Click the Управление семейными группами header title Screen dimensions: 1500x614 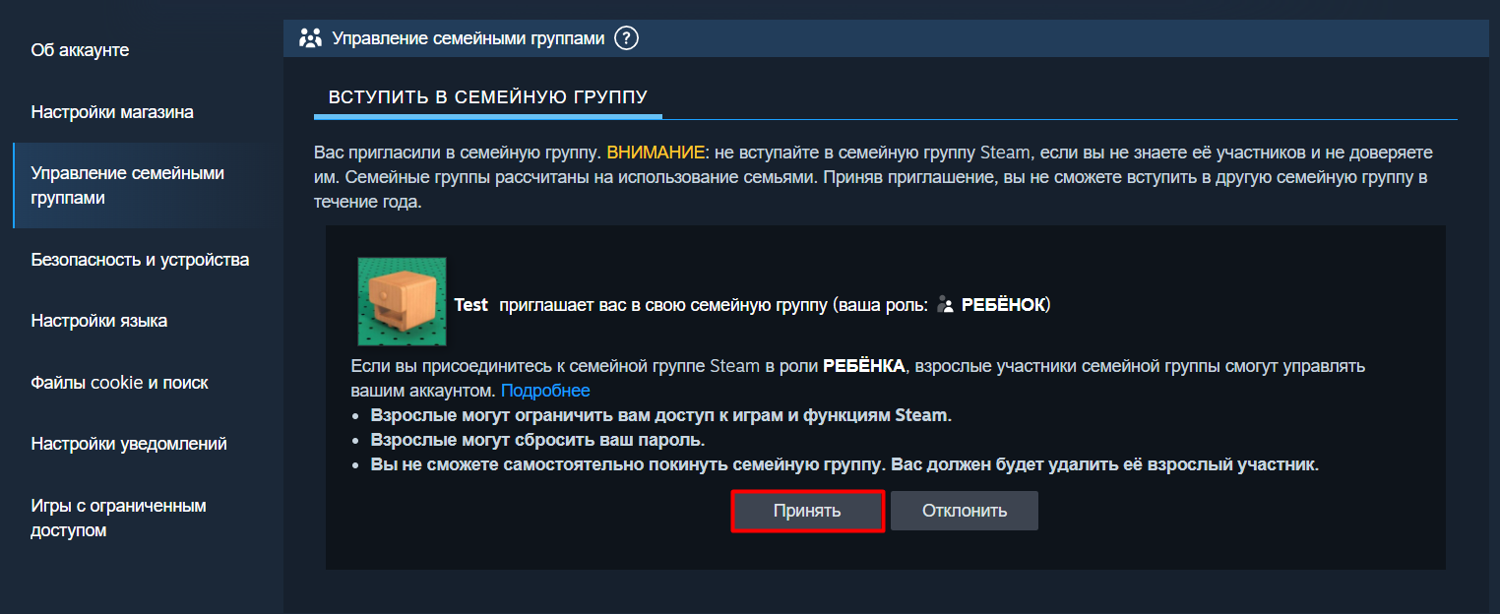click(468, 38)
